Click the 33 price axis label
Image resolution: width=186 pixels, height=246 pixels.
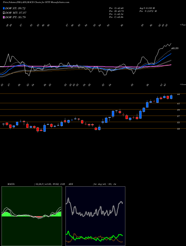coord(178,129)
